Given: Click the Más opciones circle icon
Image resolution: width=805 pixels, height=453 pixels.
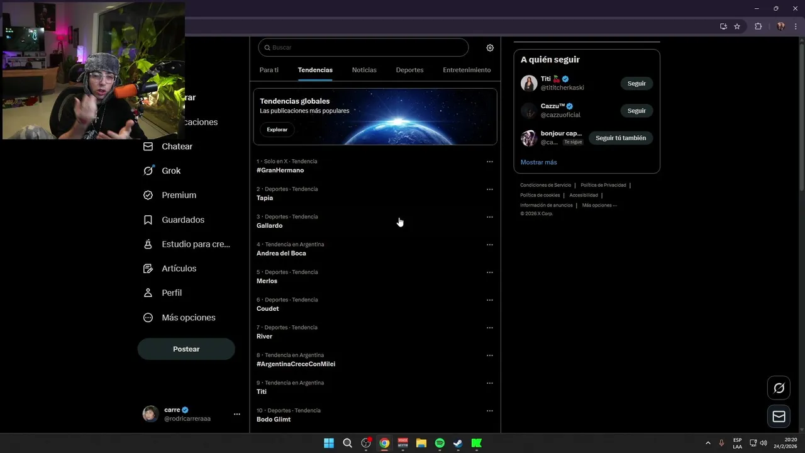Looking at the screenshot, I should pos(148,318).
